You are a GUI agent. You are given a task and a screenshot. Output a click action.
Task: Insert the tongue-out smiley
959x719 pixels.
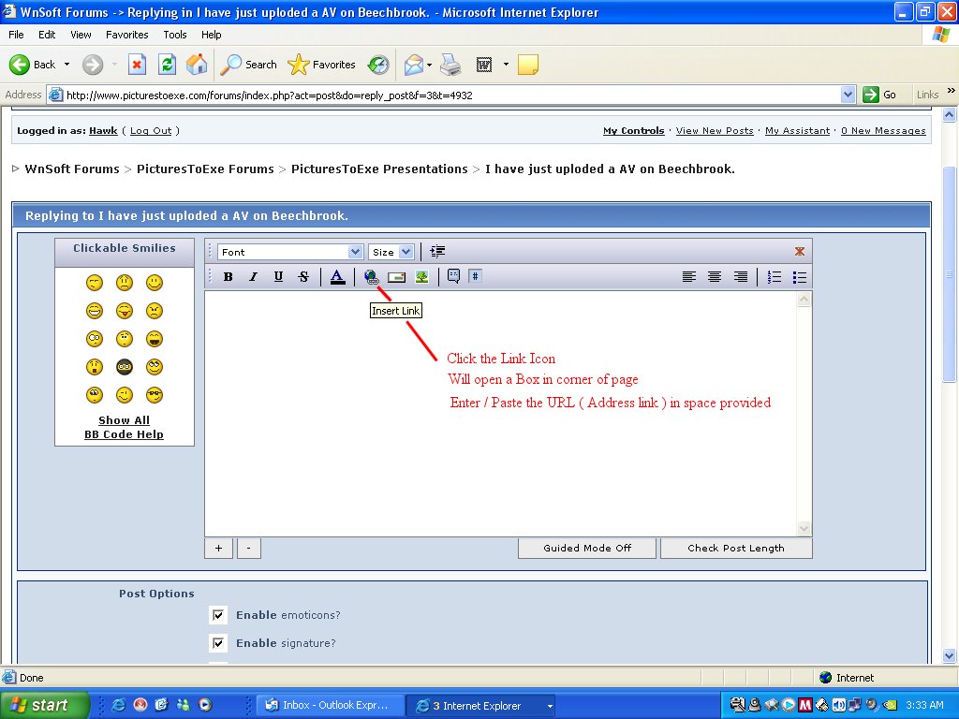125,311
